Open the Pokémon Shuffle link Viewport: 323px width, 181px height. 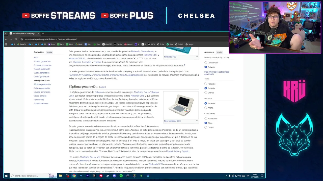coord(100,75)
